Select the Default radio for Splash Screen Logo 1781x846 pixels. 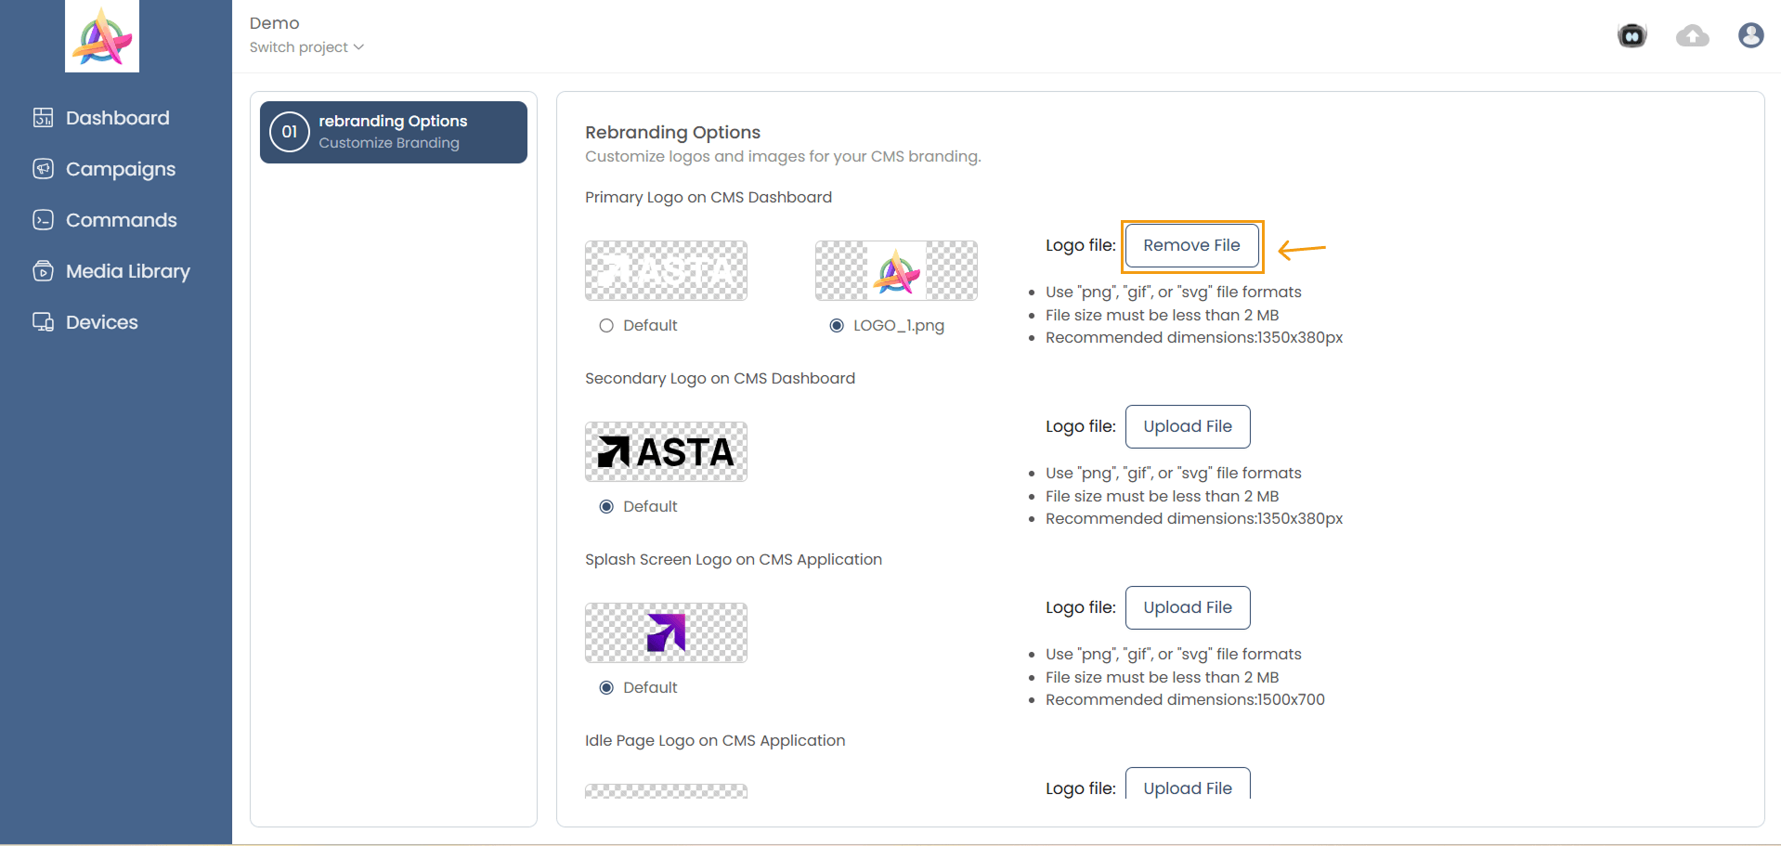pyautogui.click(x=606, y=688)
